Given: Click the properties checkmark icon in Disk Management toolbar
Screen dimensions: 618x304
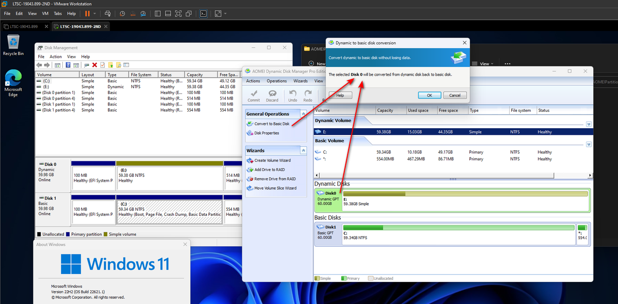Looking at the screenshot, I should click(102, 65).
